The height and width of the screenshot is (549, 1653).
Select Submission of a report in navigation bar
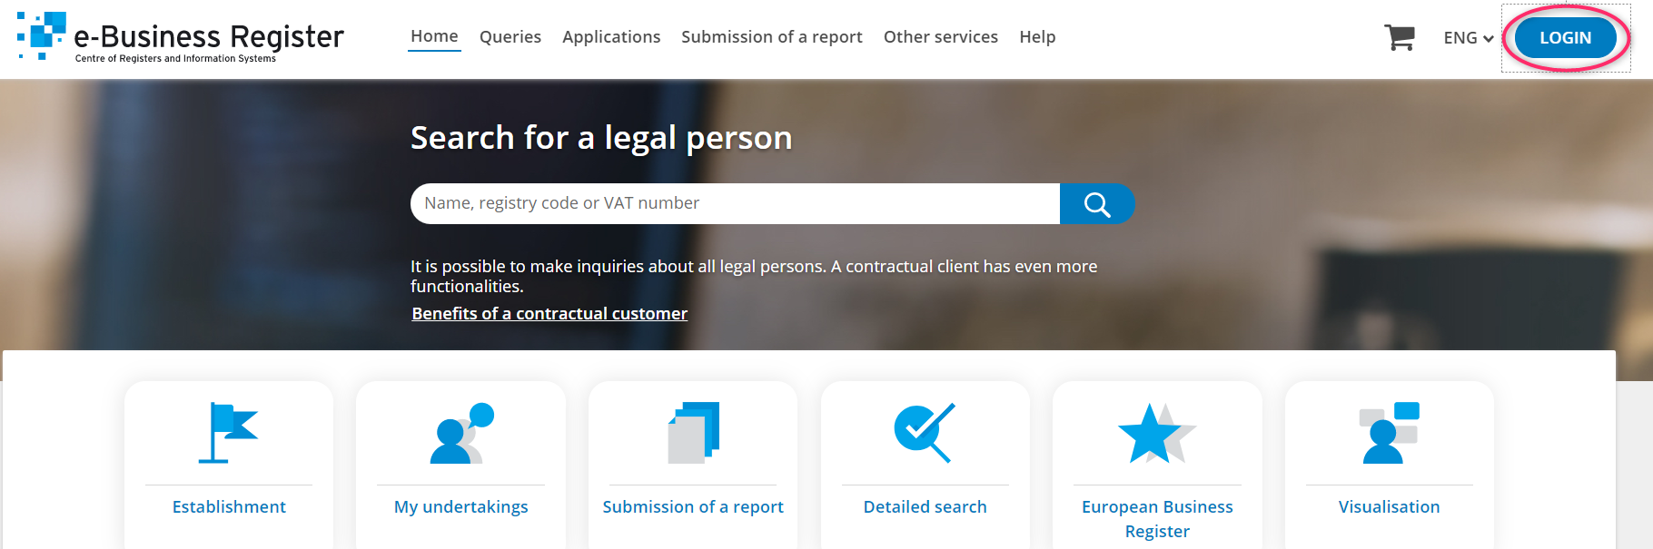pos(772,37)
